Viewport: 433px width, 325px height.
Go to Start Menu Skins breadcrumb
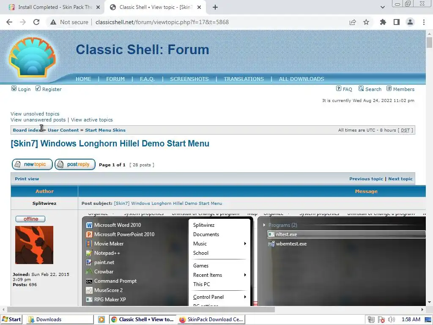click(x=105, y=130)
